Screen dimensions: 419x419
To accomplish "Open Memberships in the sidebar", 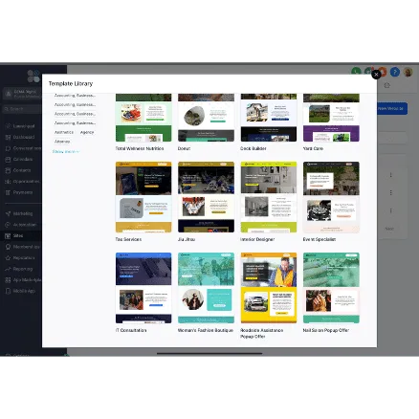I will pyautogui.click(x=22, y=247).
